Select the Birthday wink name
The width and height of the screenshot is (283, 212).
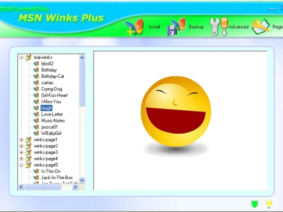point(49,70)
